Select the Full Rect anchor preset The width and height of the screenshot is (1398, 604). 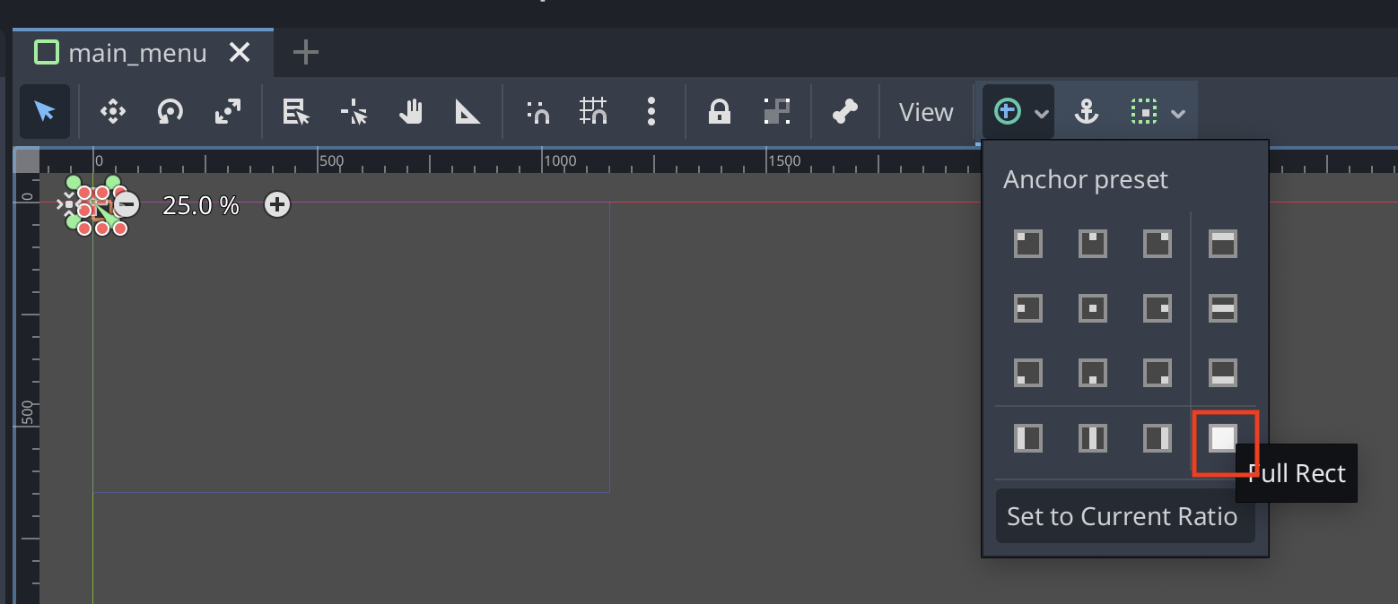1225,438
